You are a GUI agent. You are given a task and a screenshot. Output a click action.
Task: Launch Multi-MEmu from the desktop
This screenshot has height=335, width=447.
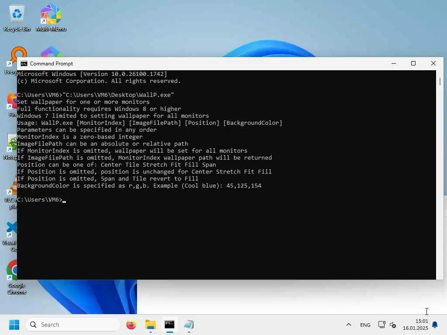tap(51, 17)
